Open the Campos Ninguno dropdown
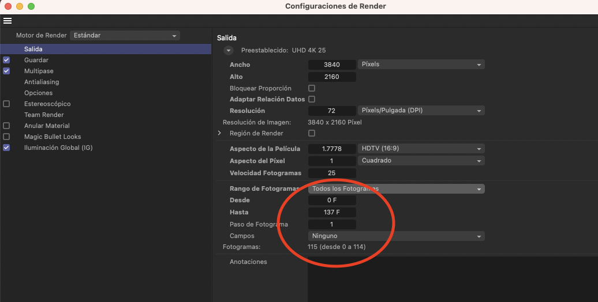 click(396, 236)
